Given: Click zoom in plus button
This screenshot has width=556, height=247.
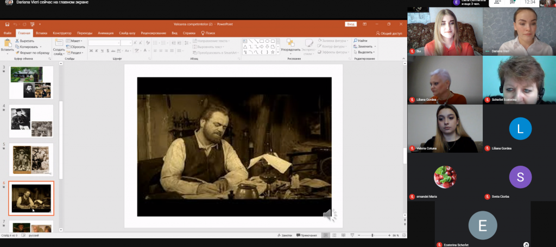Looking at the screenshot, I should point(389,235).
